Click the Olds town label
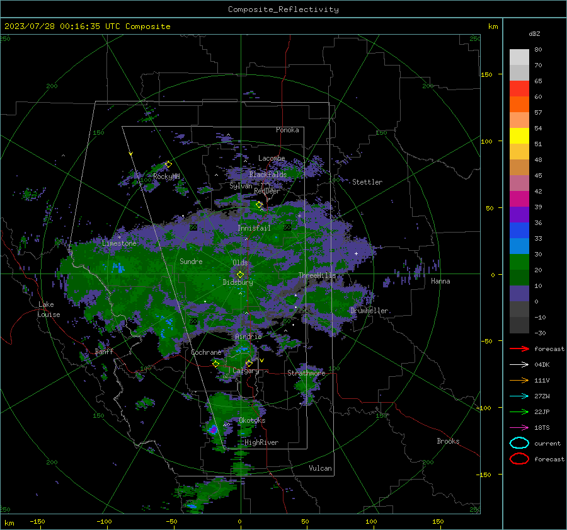Image resolution: width=567 pixels, height=530 pixels. (240, 263)
